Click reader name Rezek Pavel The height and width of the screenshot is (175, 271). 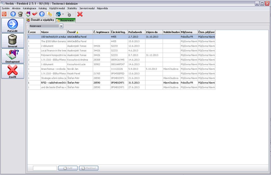pyautogui.click(x=74, y=73)
